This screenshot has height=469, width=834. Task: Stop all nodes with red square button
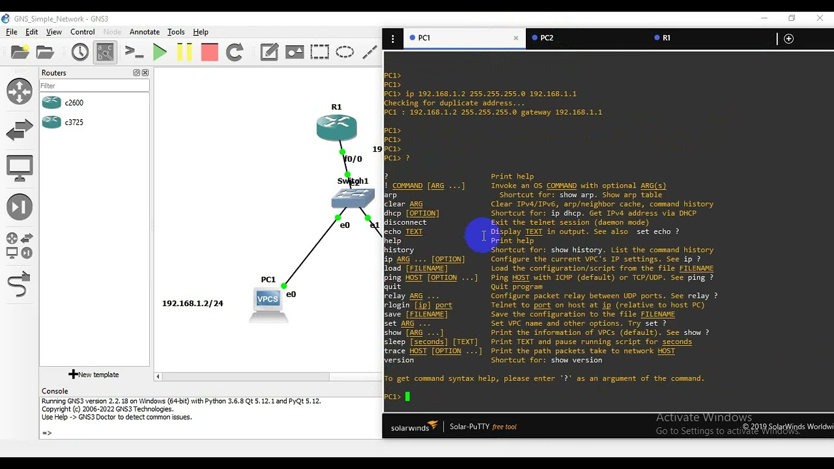click(209, 52)
